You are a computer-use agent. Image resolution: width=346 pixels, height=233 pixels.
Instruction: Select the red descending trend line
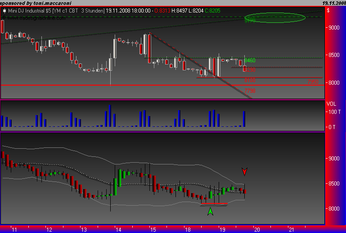coord(200,65)
